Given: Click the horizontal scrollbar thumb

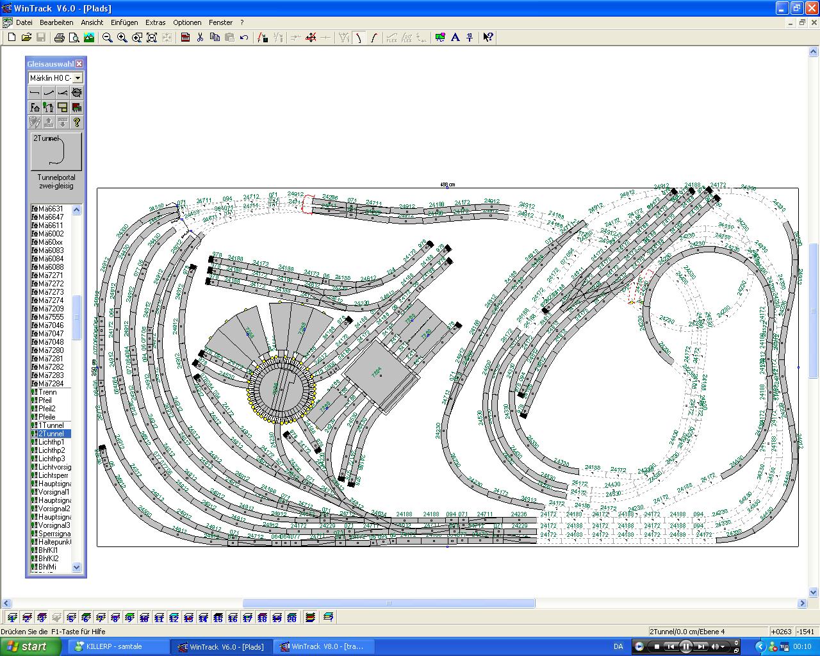Looking at the screenshot, I should coord(389,603).
